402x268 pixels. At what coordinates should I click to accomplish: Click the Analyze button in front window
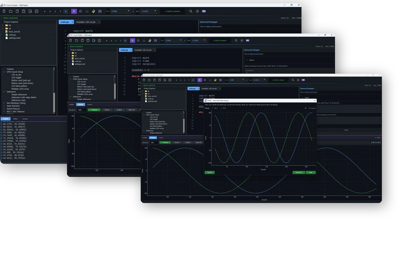click(188, 142)
